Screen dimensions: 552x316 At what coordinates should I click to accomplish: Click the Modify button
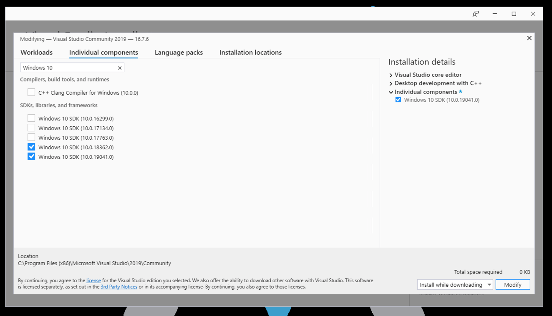pyautogui.click(x=513, y=285)
